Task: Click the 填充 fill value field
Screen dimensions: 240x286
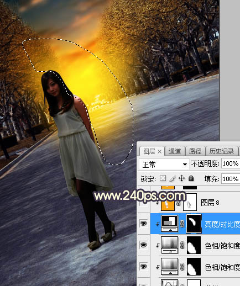Action: click(231, 179)
